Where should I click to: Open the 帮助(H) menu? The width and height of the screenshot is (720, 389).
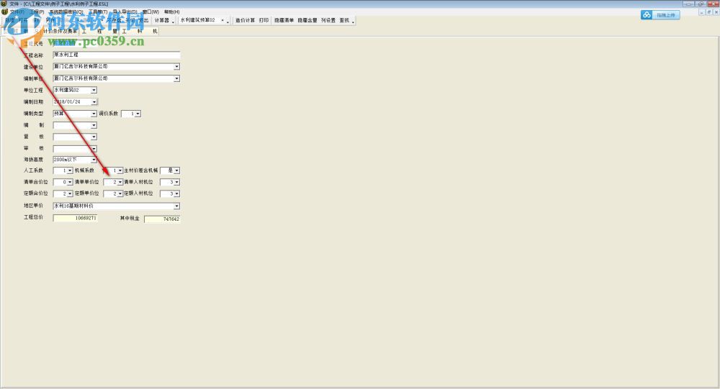[x=172, y=12]
